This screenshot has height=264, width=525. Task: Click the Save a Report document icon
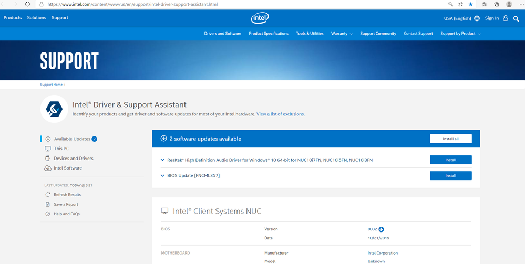tap(48, 204)
